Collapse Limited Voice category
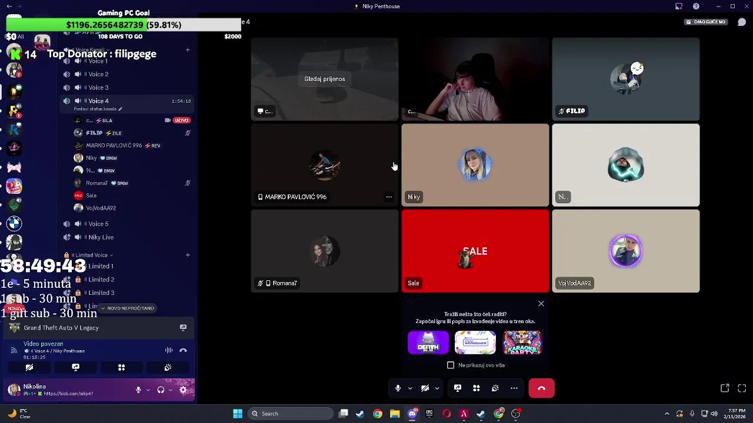 [91, 255]
